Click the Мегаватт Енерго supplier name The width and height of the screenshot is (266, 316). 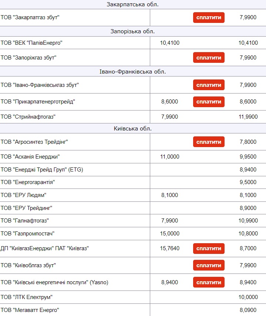(30, 310)
